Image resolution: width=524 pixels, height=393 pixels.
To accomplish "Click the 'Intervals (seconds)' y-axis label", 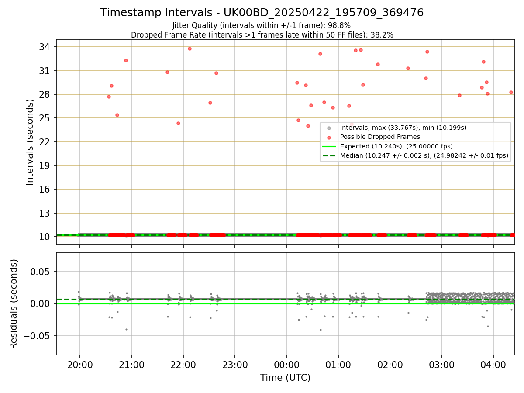I will click(x=30, y=142).
